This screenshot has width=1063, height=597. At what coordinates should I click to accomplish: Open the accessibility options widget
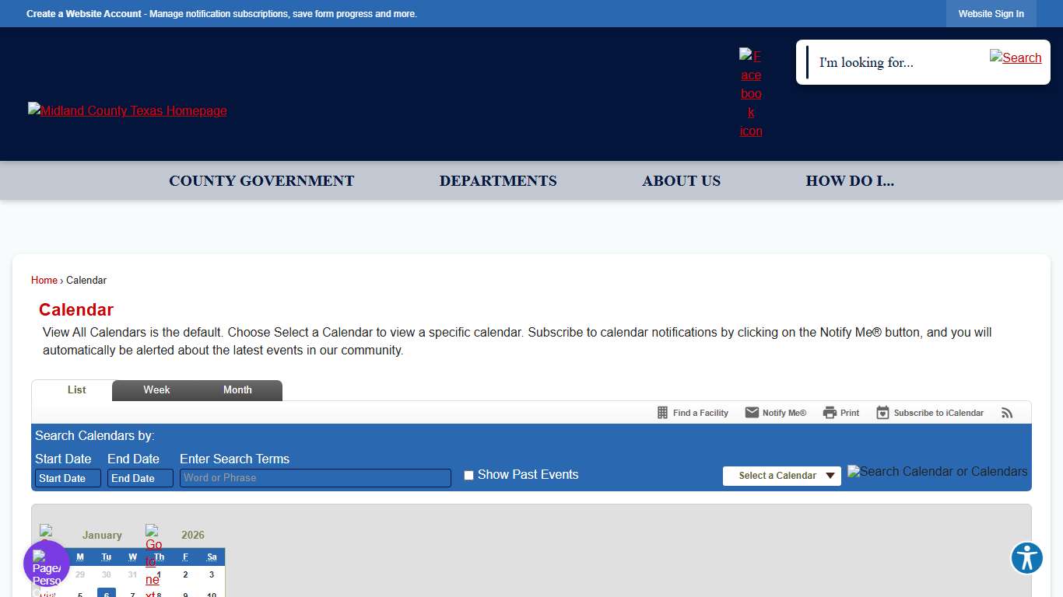[1026, 558]
